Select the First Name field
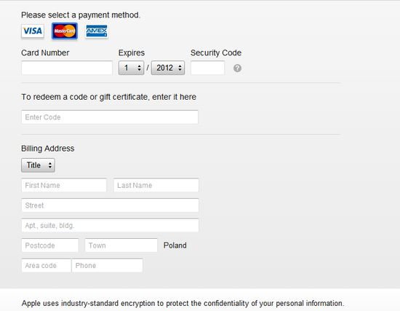The image size is (400, 311). coord(64,185)
